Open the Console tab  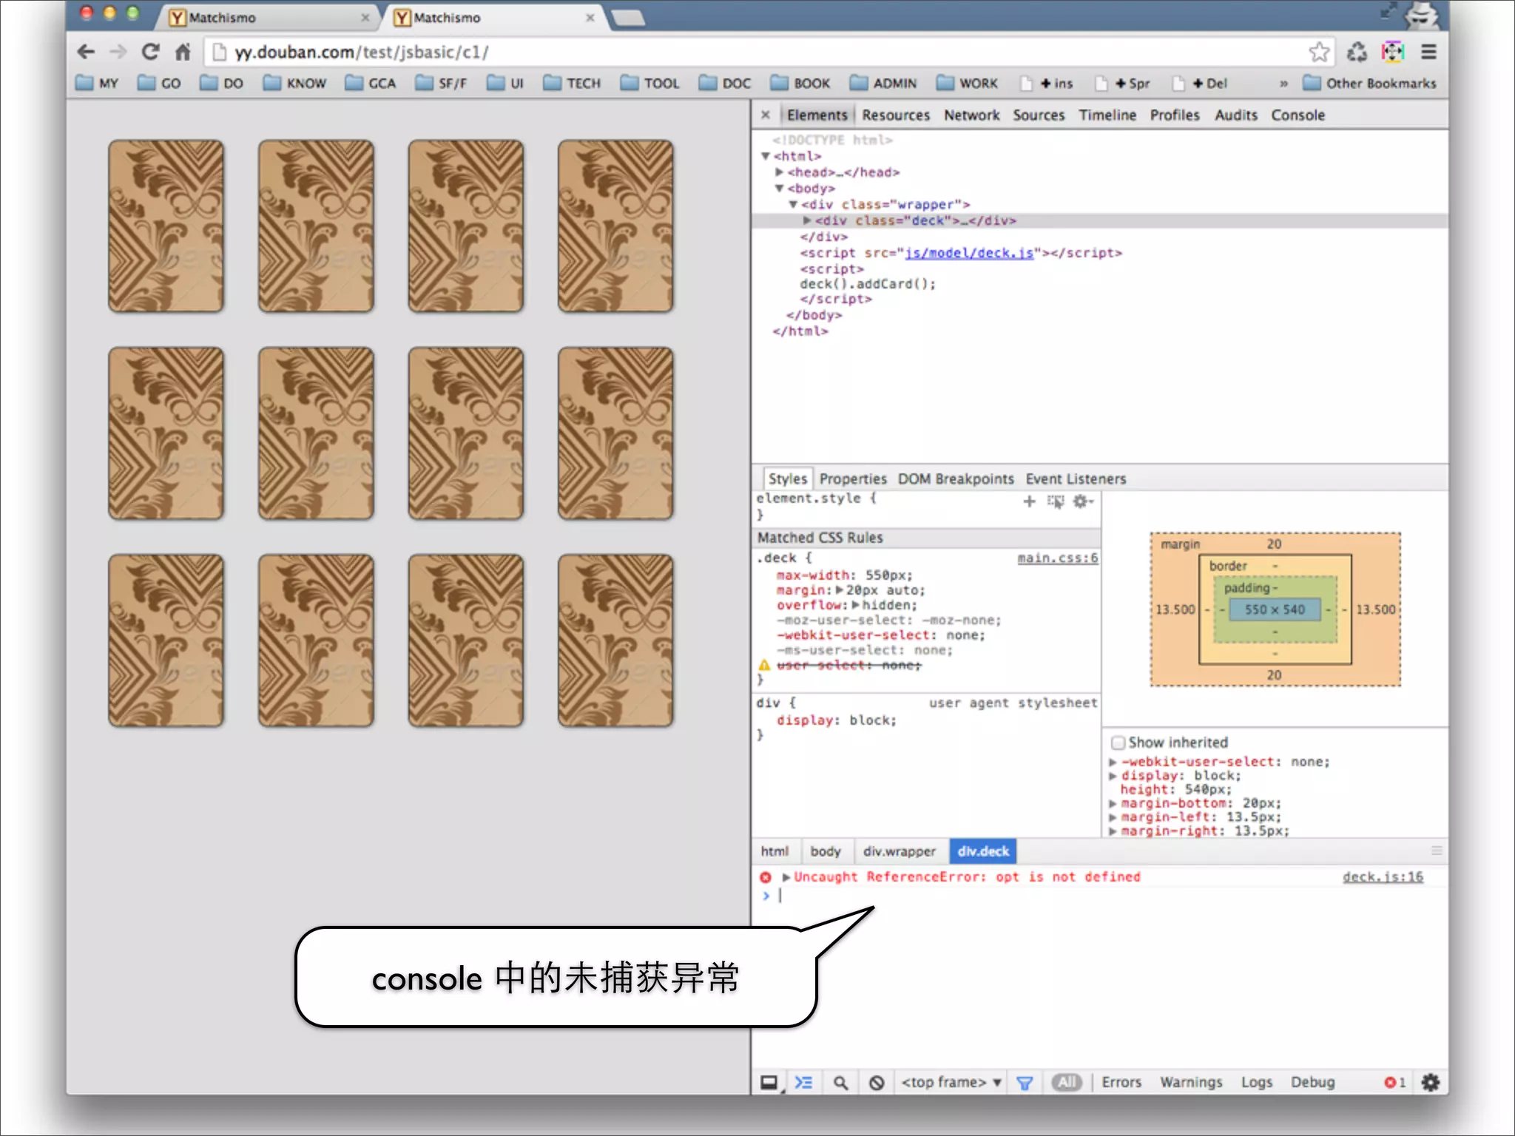(1298, 115)
